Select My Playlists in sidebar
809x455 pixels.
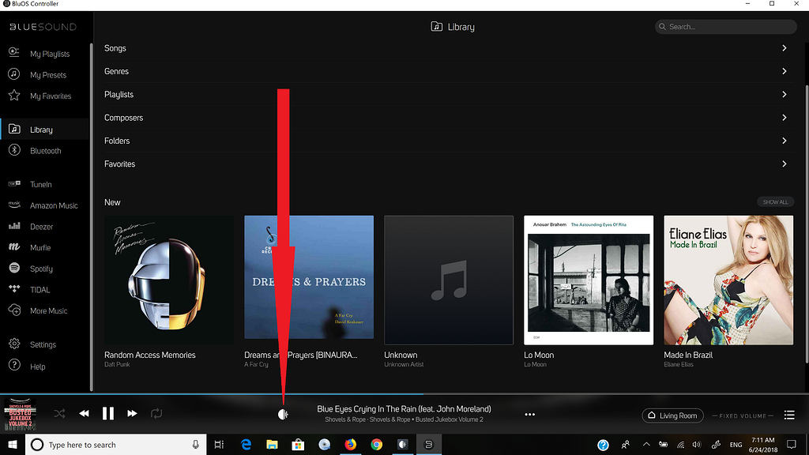point(50,54)
